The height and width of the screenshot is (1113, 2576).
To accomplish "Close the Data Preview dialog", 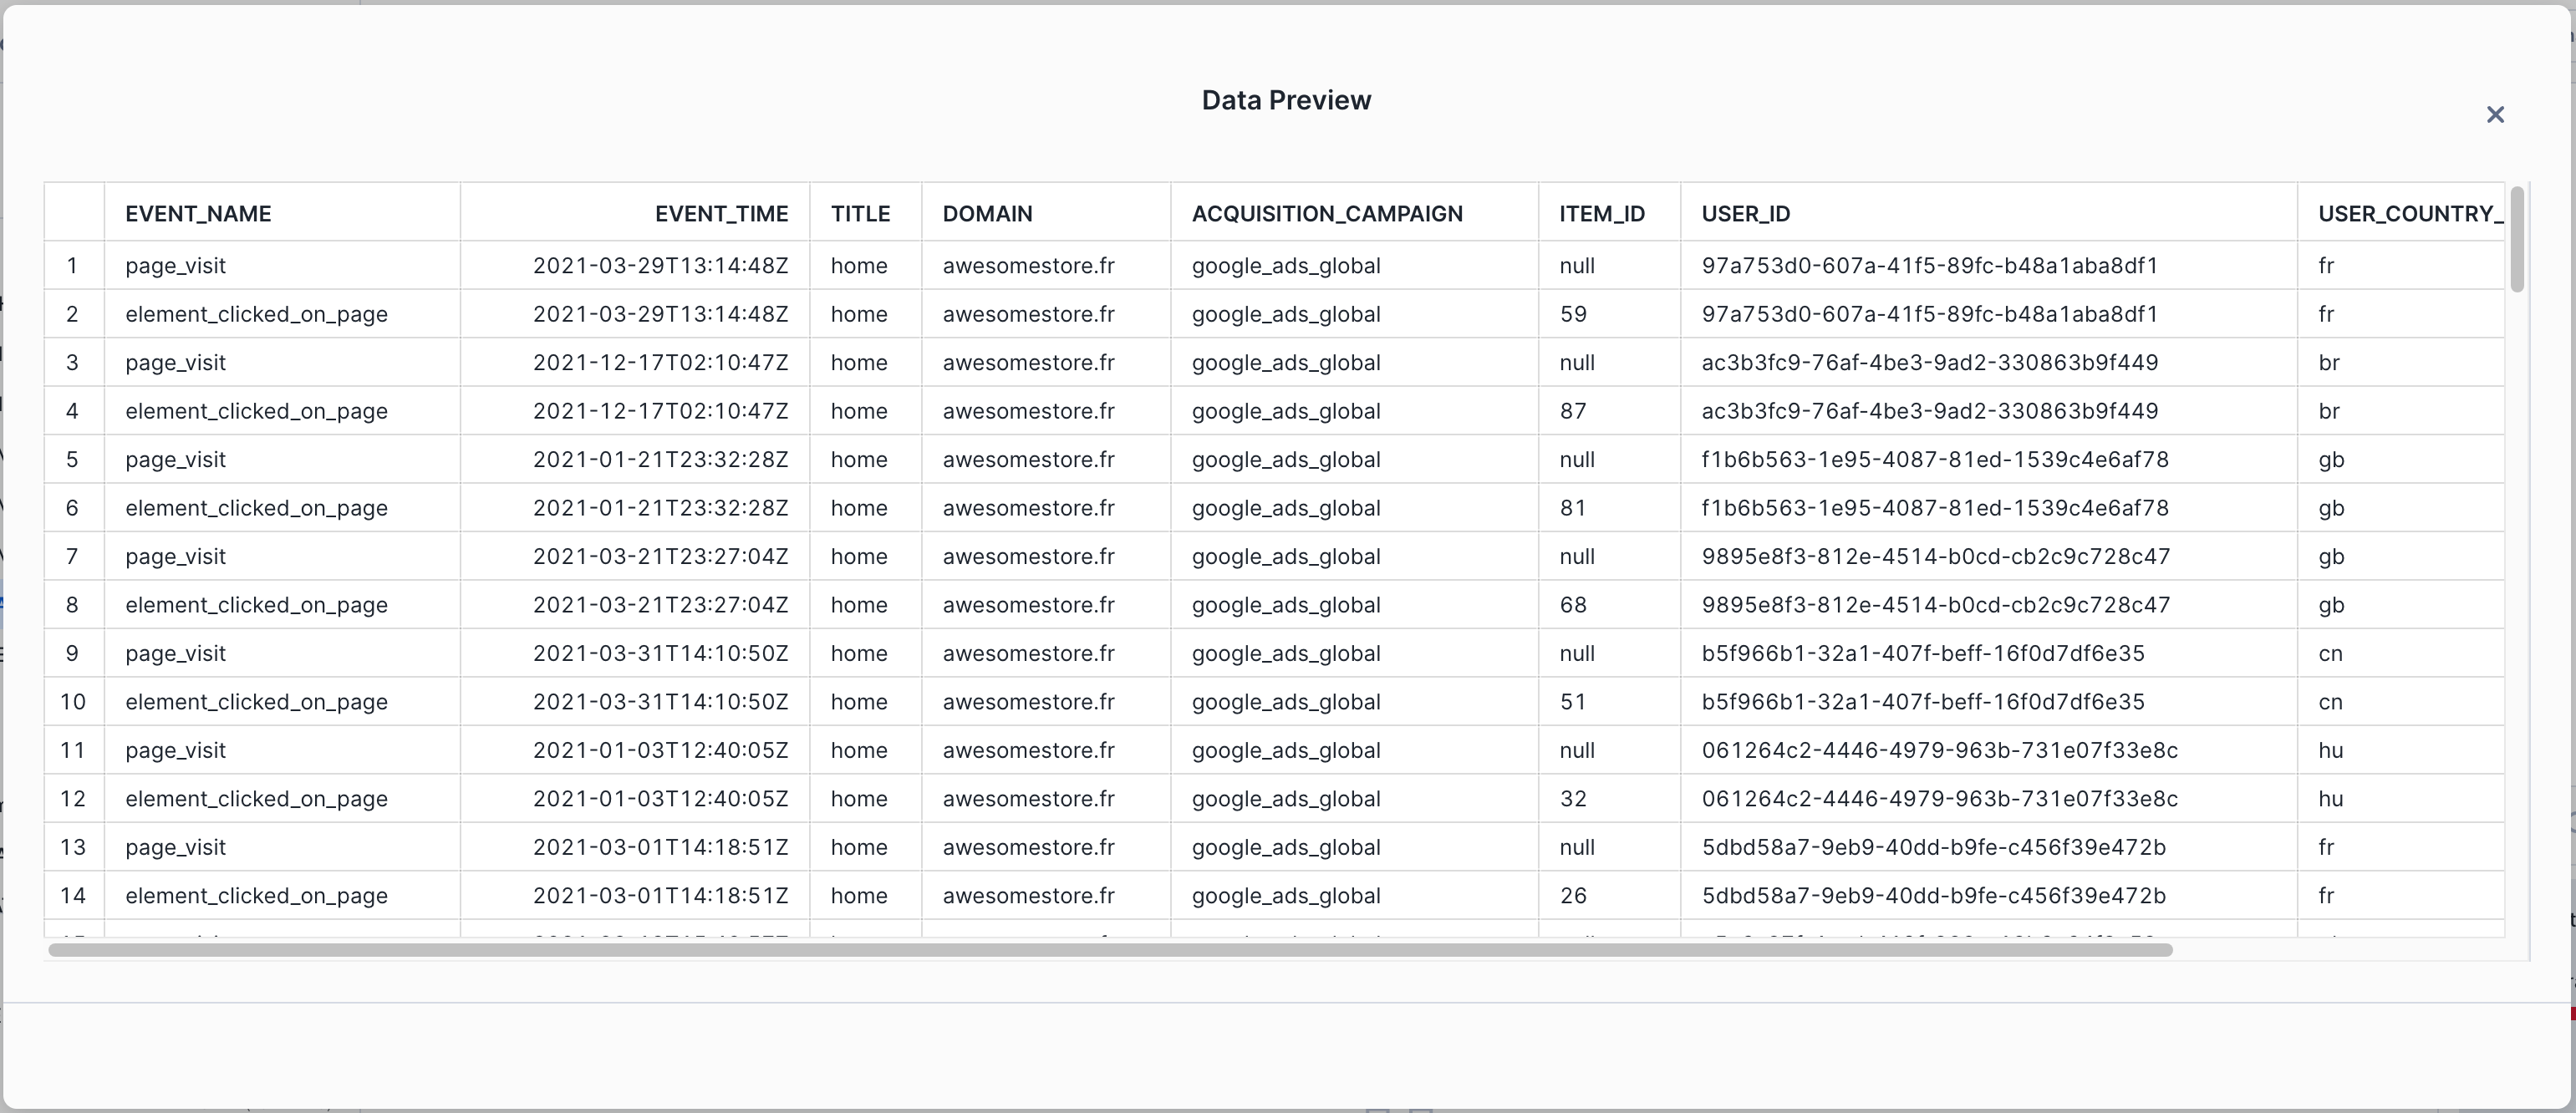I will click(x=2495, y=115).
